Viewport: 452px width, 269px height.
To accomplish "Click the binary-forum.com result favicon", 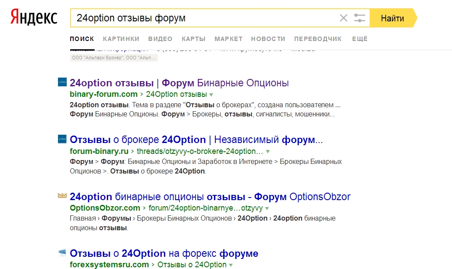I will pyautogui.click(x=62, y=82).
